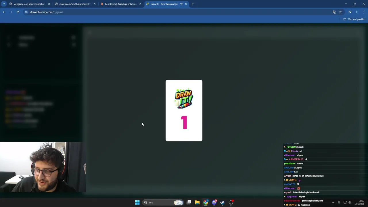
Task: Click Ayse_rey chat message 'Köpek'
Action: pyautogui.click(x=293, y=168)
